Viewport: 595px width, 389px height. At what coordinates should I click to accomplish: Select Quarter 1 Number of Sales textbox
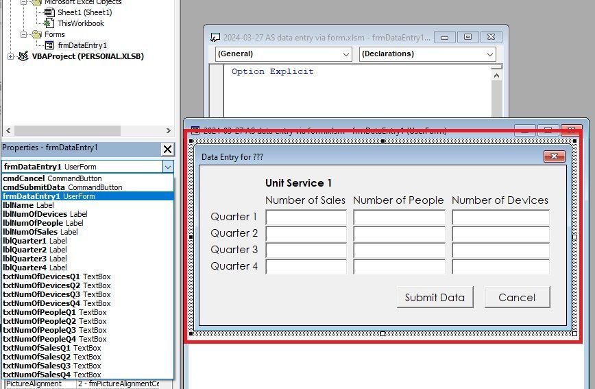point(306,217)
